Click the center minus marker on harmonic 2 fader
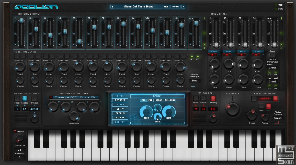Viewport: 296px width, 165px height. [x=30, y=33]
